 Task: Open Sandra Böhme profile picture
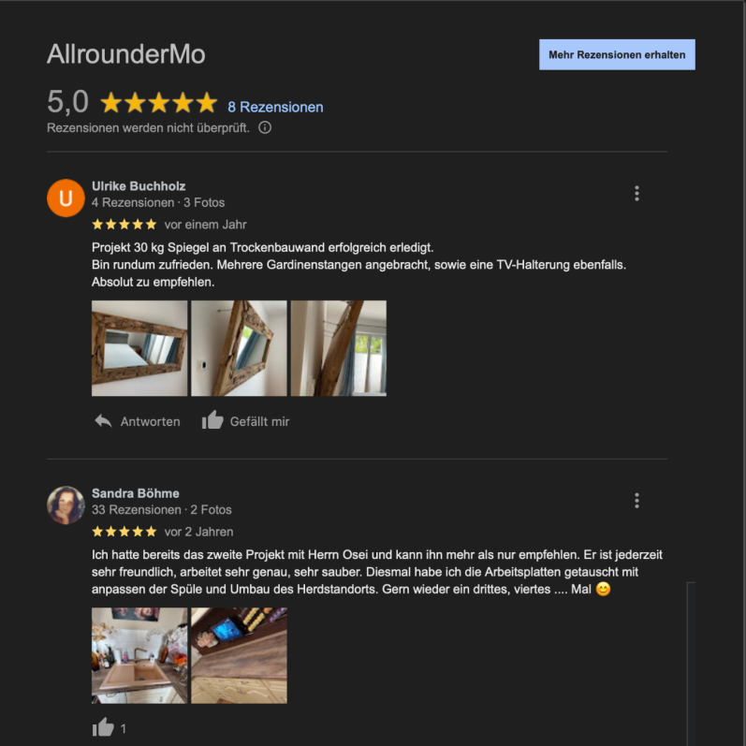pyautogui.click(x=66, y=505)
